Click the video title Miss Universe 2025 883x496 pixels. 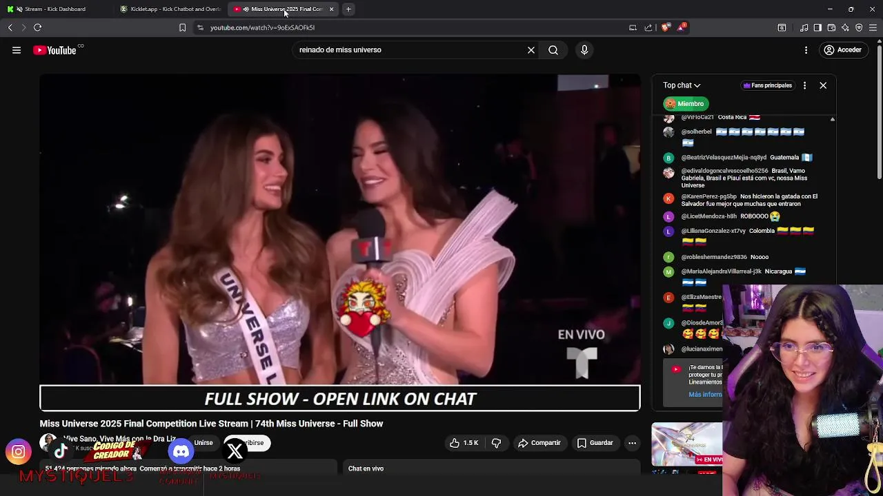coord(211,424)
